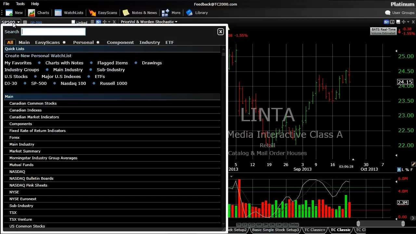Click the watchlist grid icon beside SP-500
The image size is (416, 234).
click(x=25, y=22)
